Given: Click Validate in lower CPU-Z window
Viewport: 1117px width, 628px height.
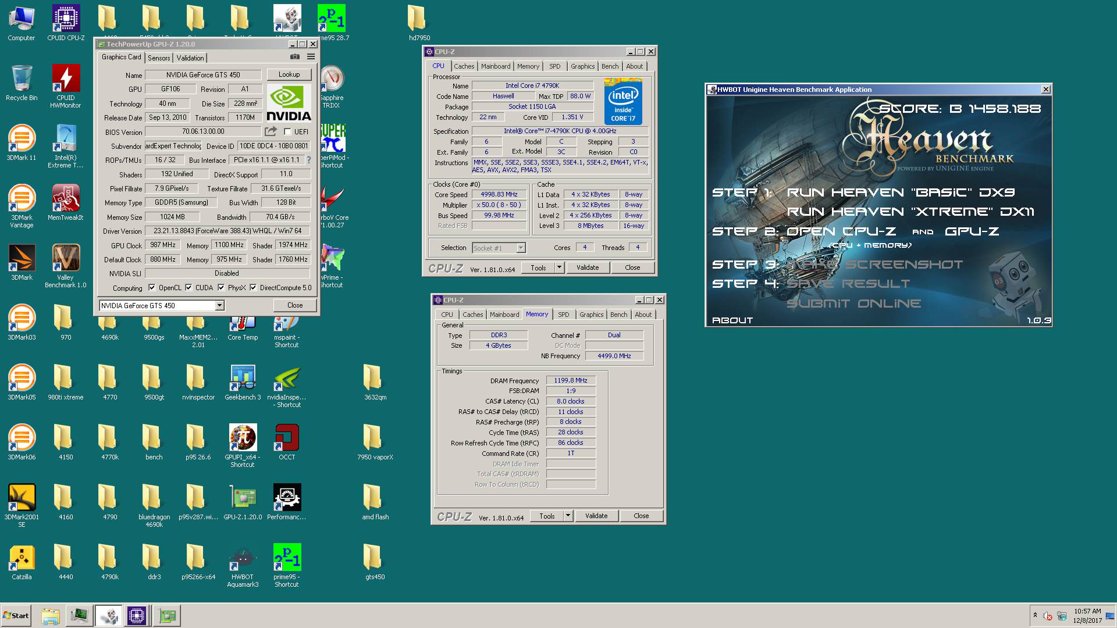Looking at the screenshot, I should (596, 516).
